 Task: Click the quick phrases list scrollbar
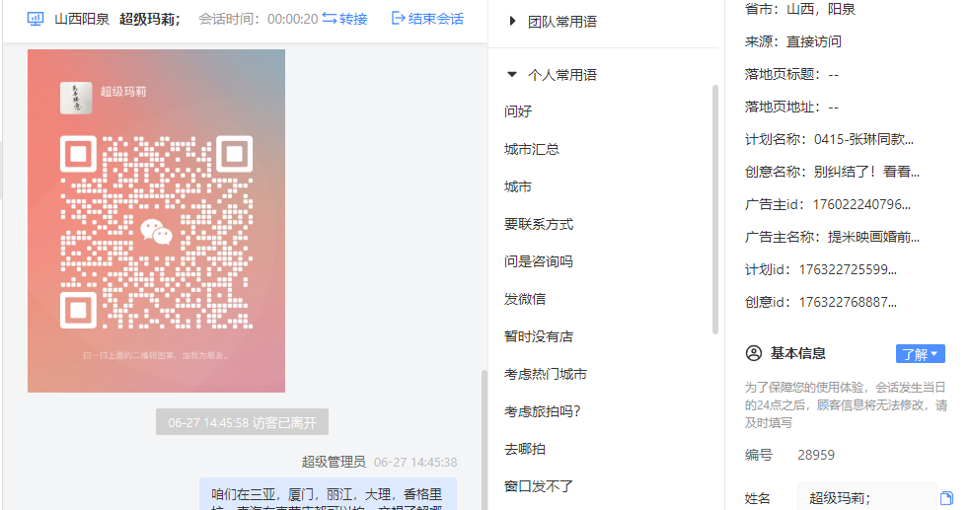pos(715,210)
